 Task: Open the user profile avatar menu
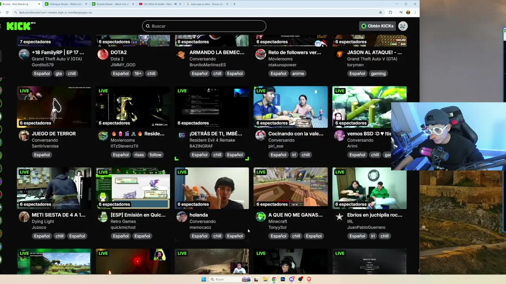[x=403, y=26]
